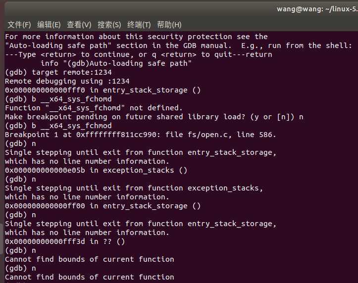The width and height of the screenshot is (358, 283).
Task: Click the '0x000000000000ff00 in entry_stack_storage' line
Action: click(102, 206)
